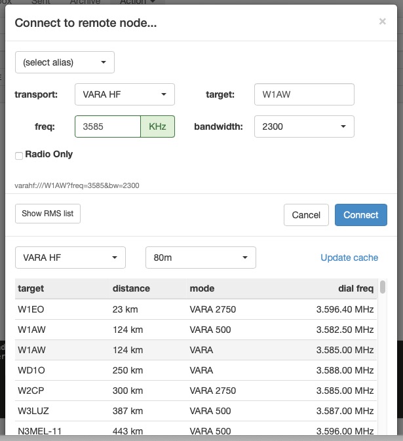Open the bandwidth 2300 dropdown
Screen dimensions: 403x441
304,126
